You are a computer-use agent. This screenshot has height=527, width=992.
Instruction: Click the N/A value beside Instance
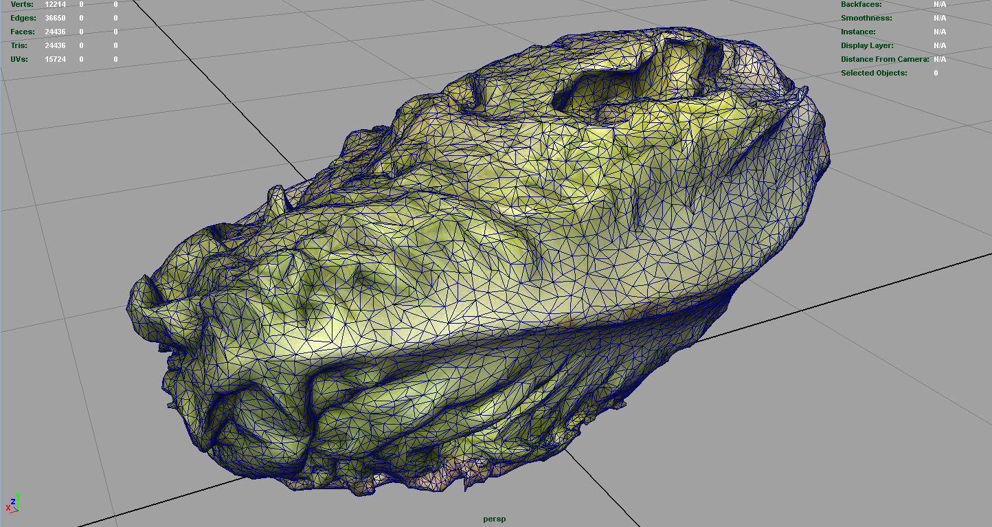[x=940, y=32]
